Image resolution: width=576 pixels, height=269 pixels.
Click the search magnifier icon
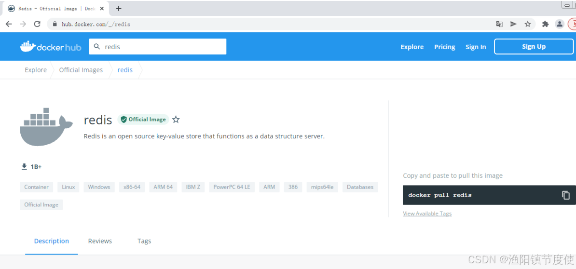point(97,47)
